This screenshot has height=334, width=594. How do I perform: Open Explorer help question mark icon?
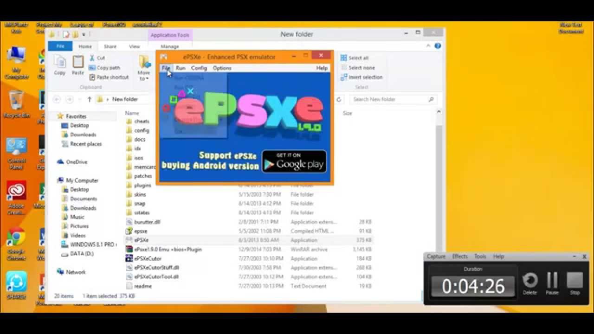[438, 46]
